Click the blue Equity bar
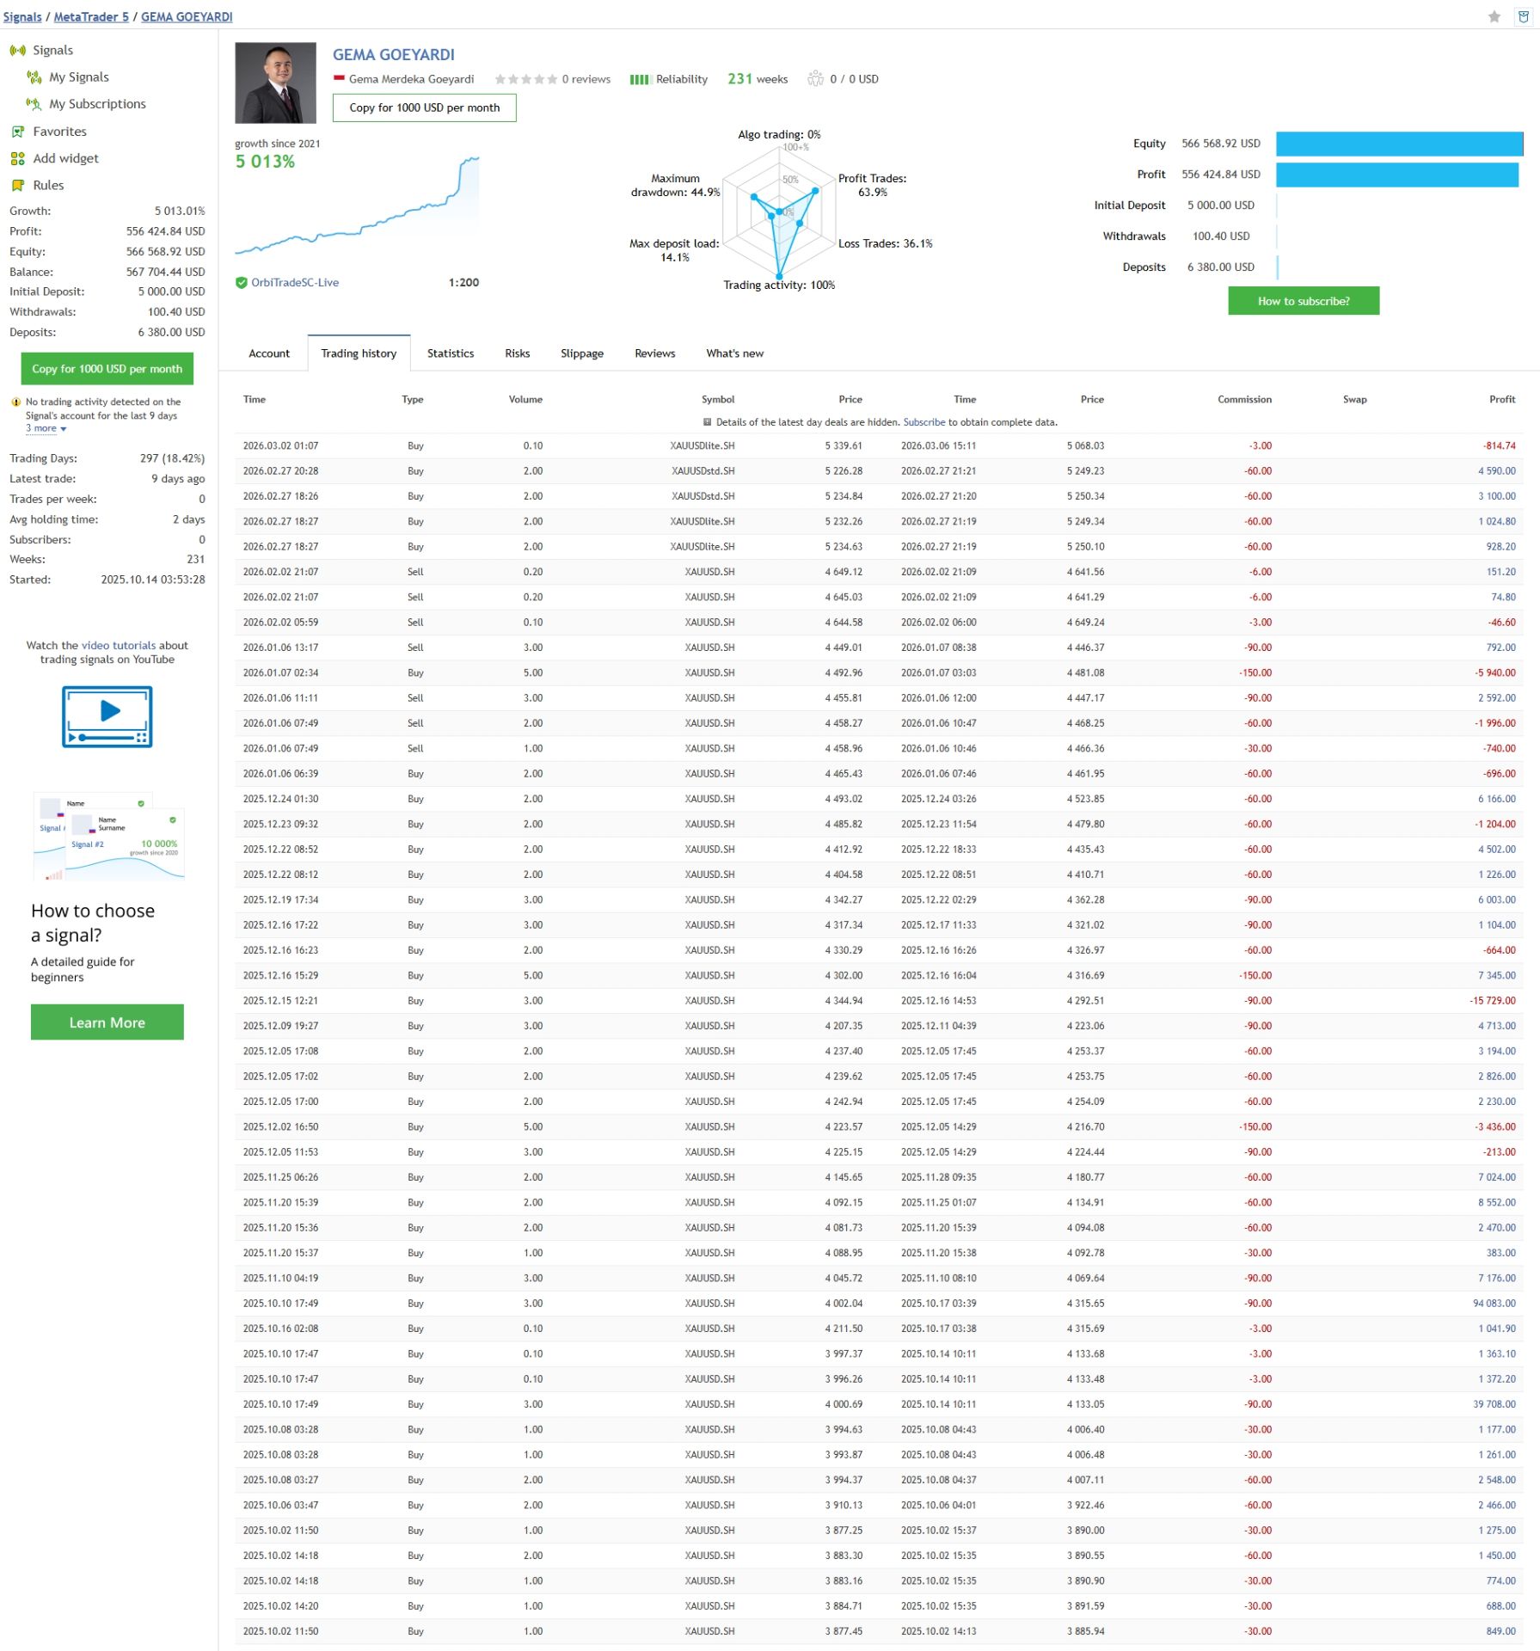 pyautogui.click(x=1398, y=144)
